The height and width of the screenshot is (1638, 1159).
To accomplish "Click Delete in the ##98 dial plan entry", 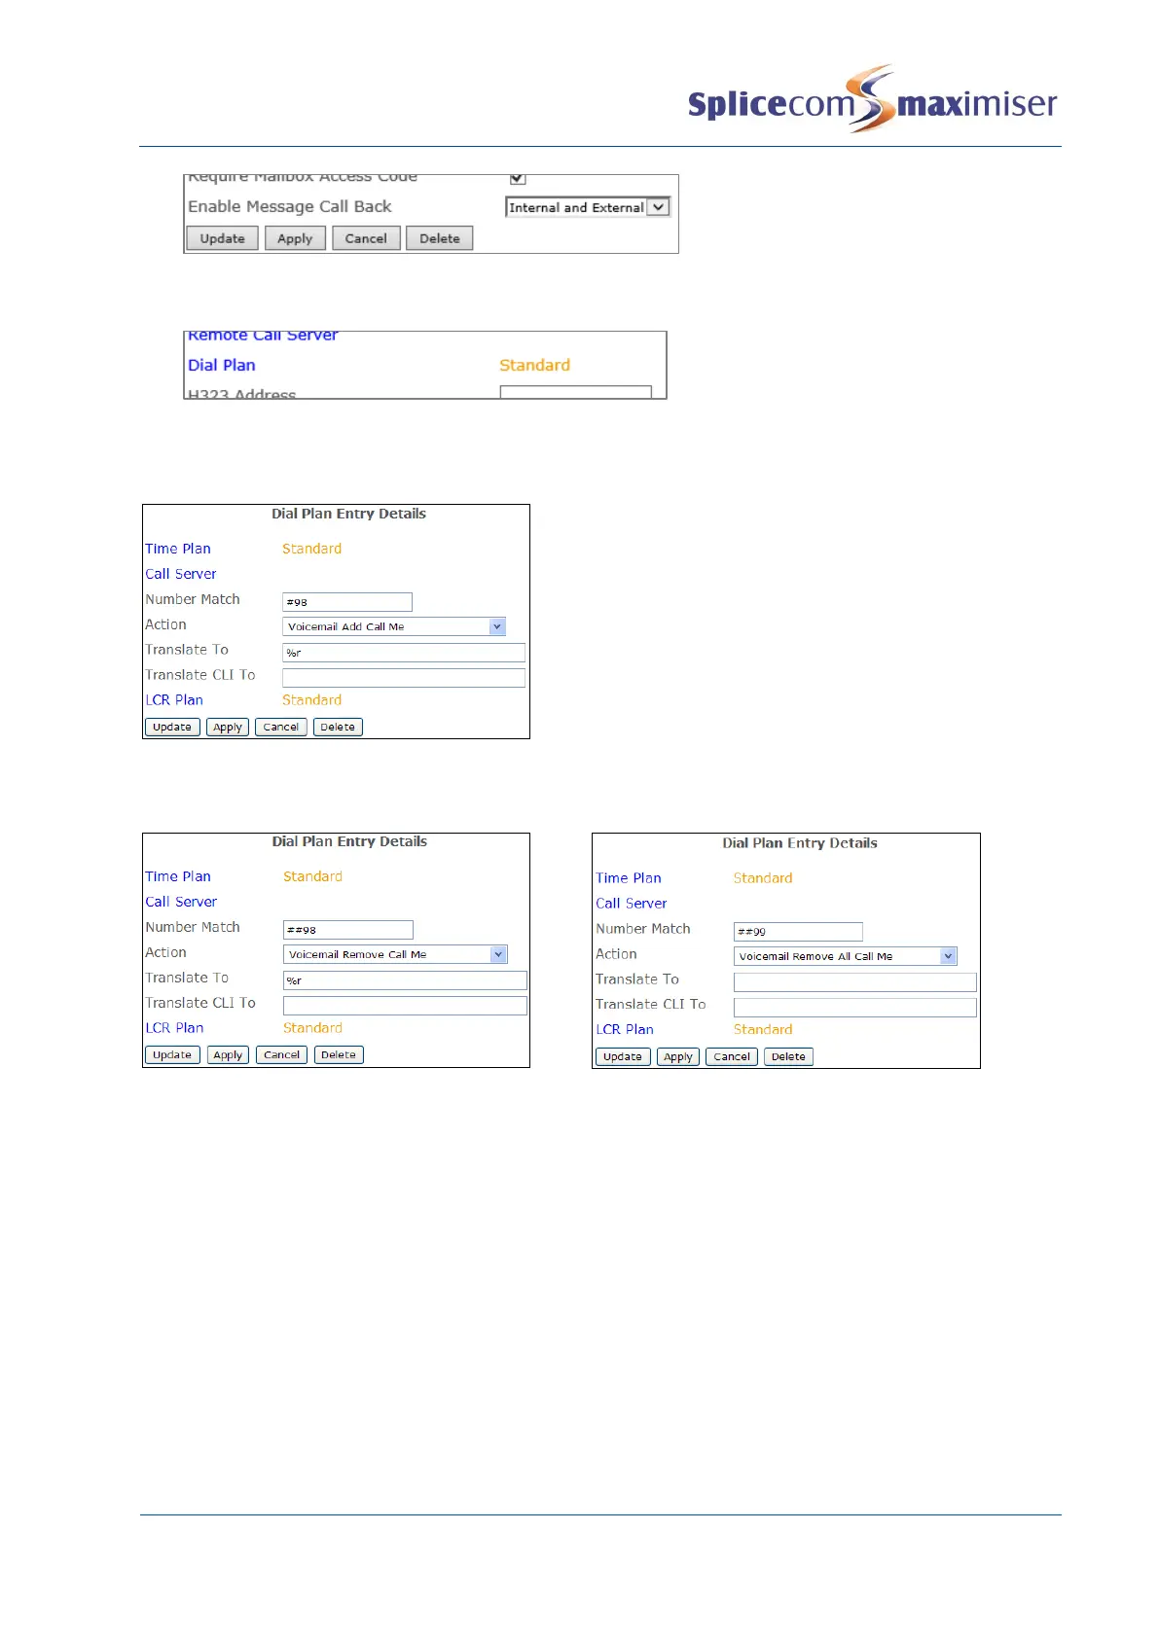I will 339,1054.
